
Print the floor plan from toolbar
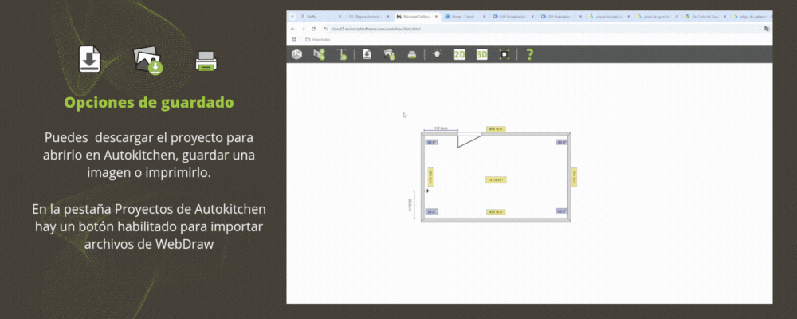tap(412, 54)
